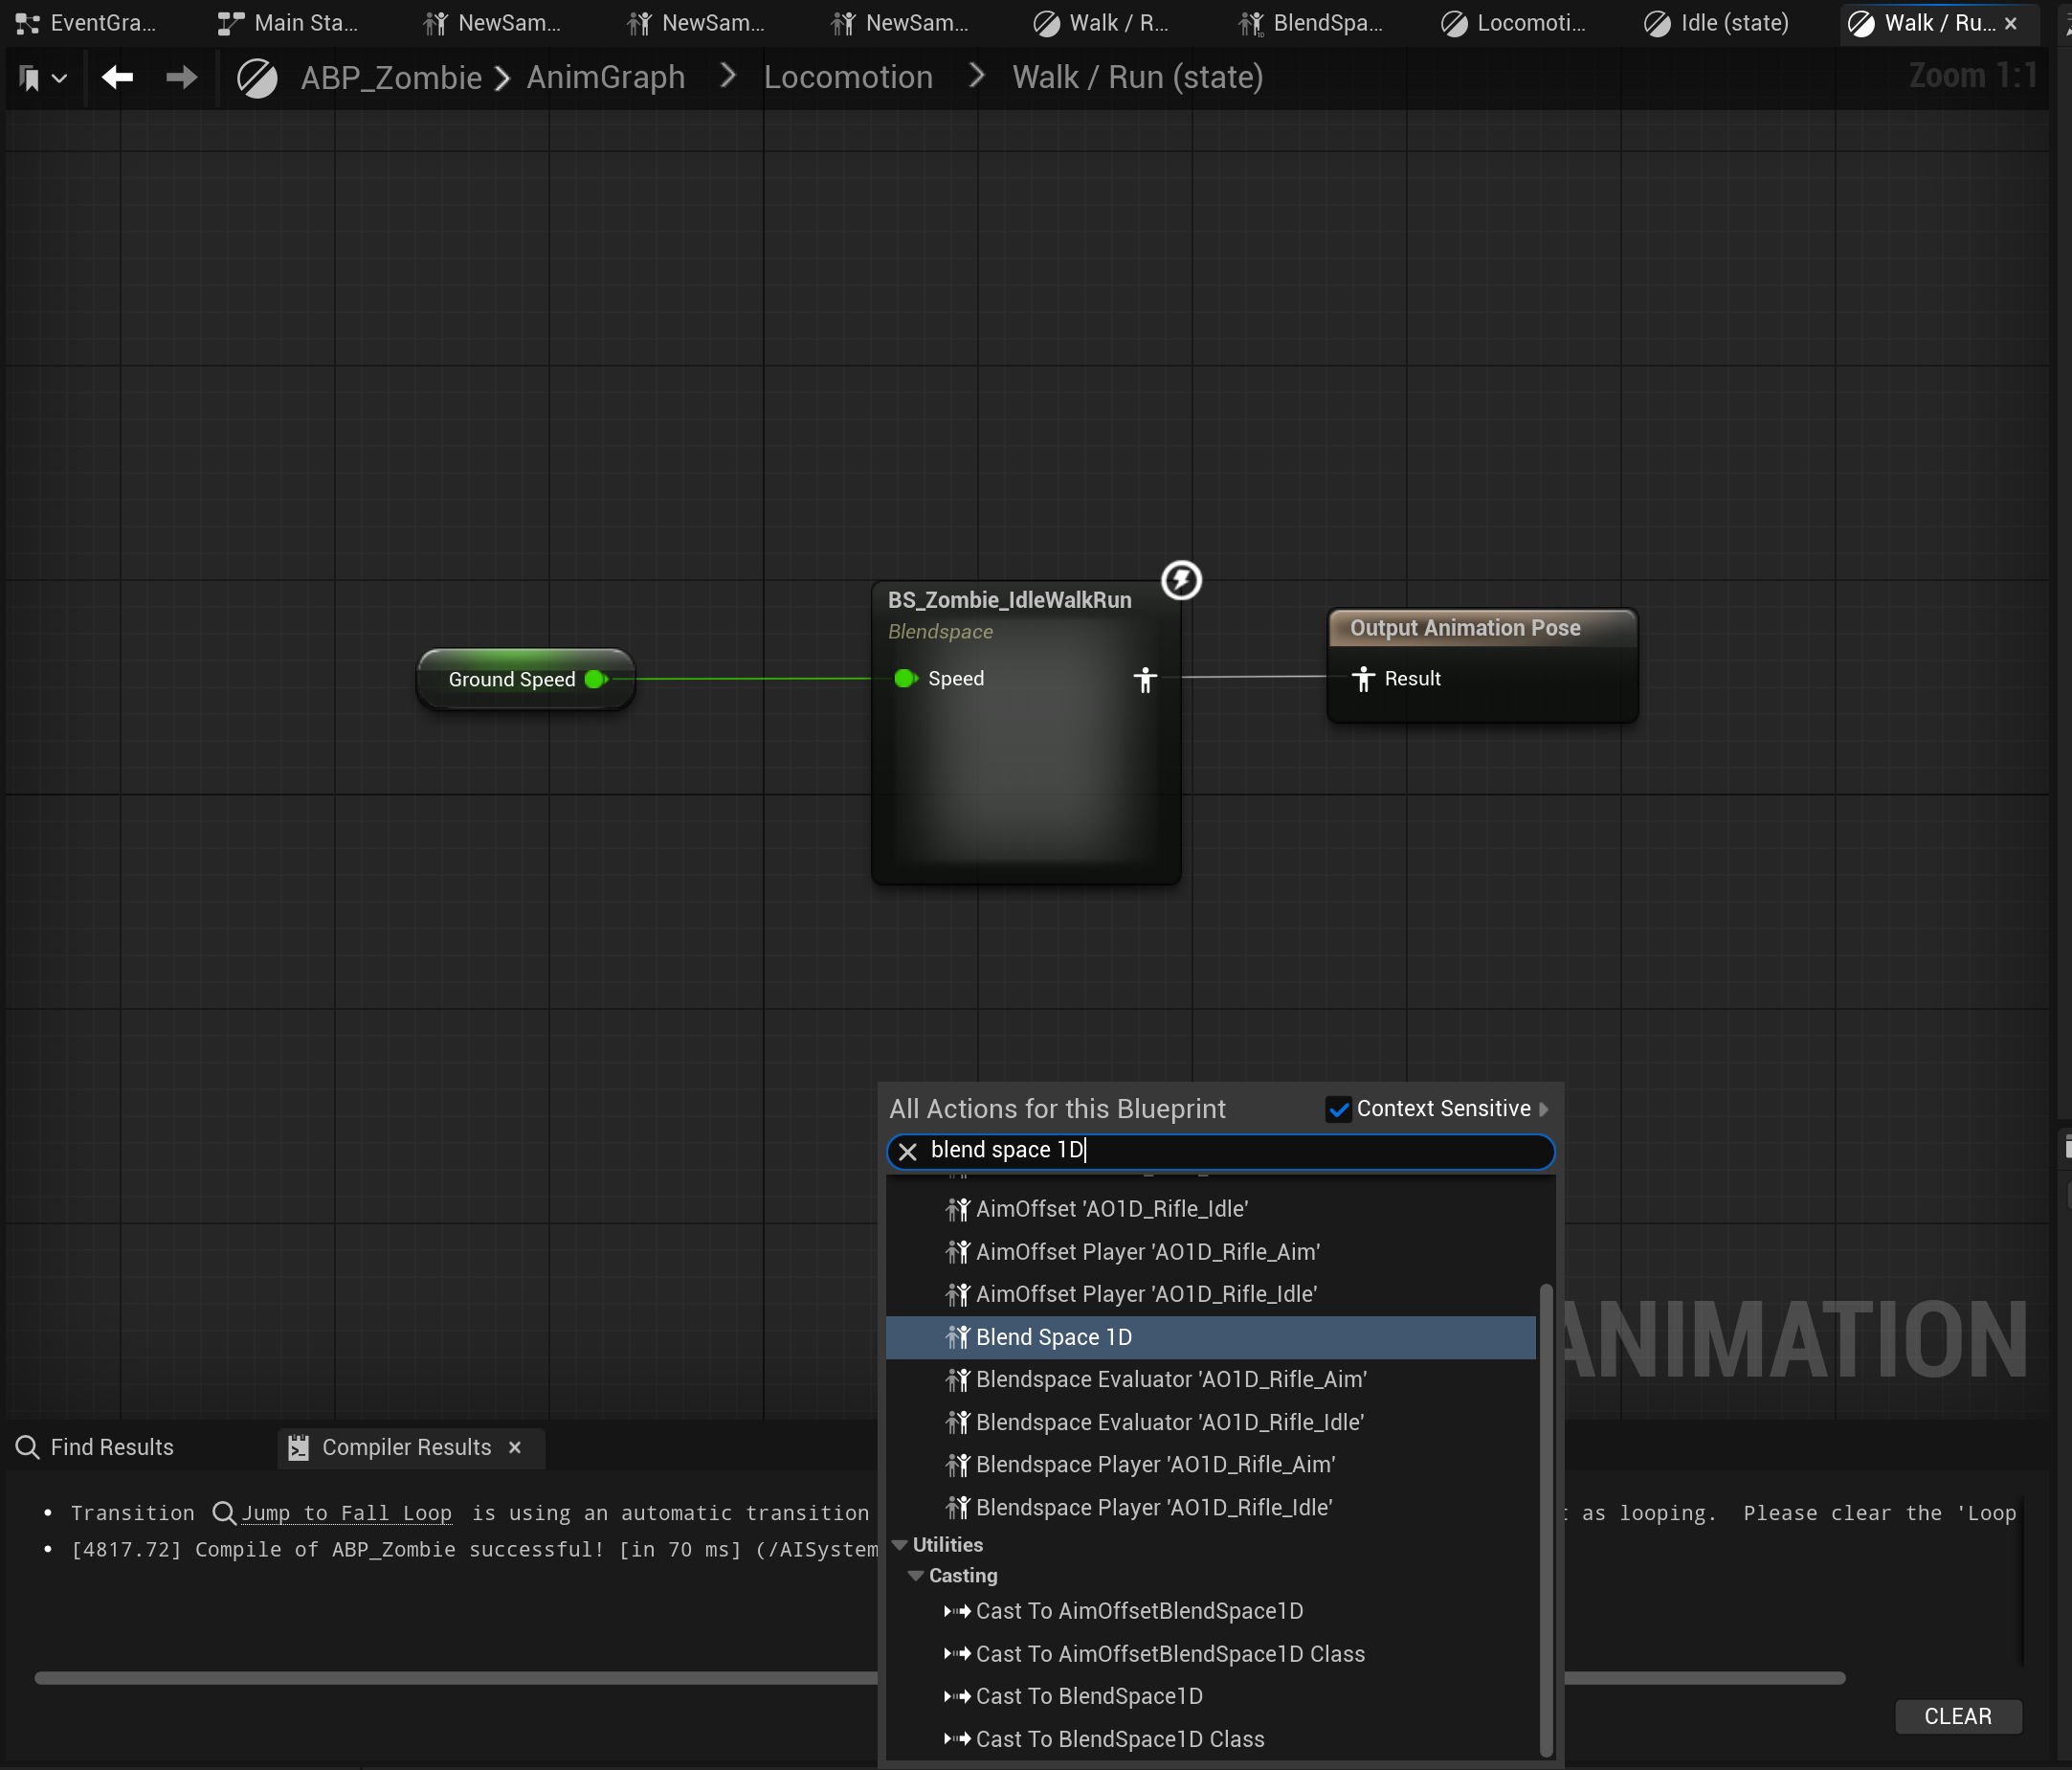Click the Result pose pin on Output Animation Pose
The image size is (2072, 1770).
click(x=1363, y=679)
